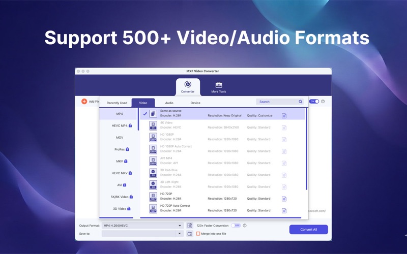Image resolution: width=407 pixels, height=254 pixels.
Task: Open the More Tools tab
Action: click(x=219, y=87)
